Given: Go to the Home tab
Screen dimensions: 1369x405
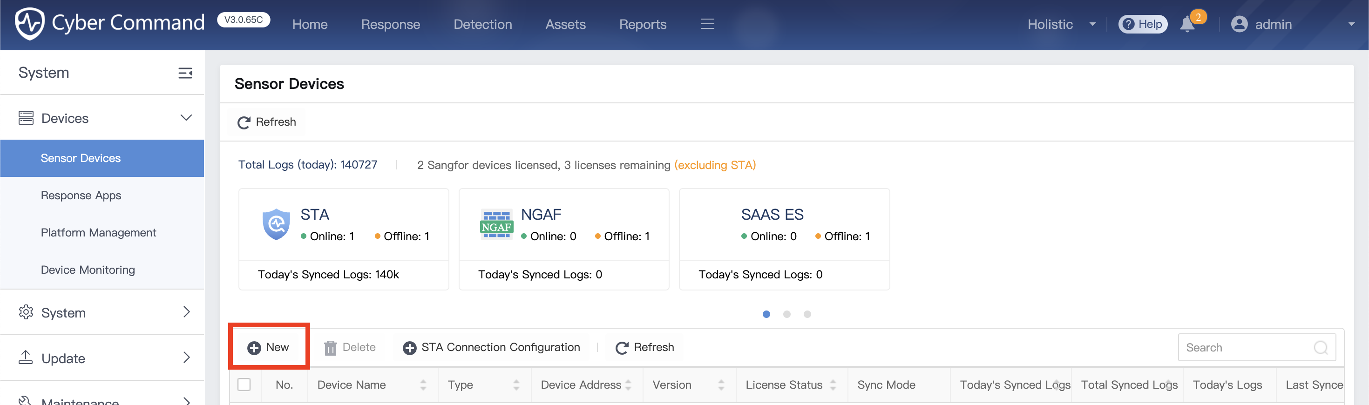Looking at the screenshot, I should [x=310, y=25].
